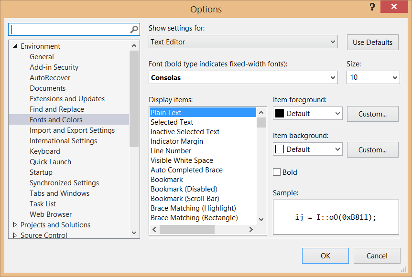412x277 pixels.
Task: Click the search magnifier icon
Action: pyautogui.click(x=134, y=30)
